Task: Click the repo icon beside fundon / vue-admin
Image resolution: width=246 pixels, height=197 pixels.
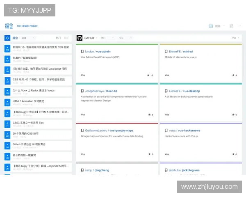Action: (82, 51)
